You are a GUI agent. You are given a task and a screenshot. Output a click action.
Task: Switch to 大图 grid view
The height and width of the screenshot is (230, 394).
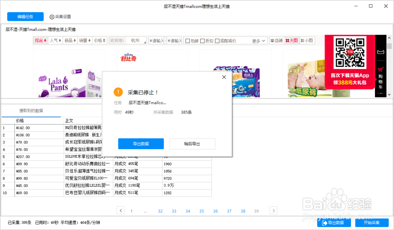pos(292,41)
